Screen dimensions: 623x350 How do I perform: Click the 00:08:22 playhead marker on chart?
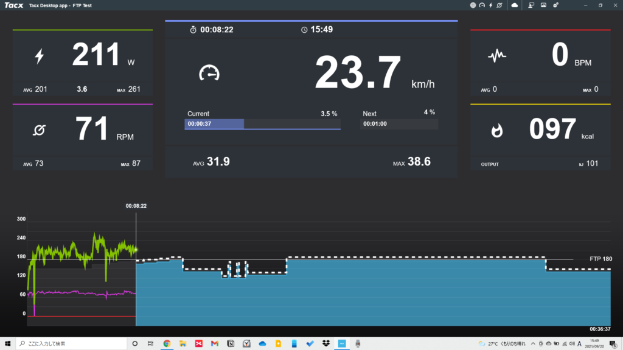[x=136, y=206]
